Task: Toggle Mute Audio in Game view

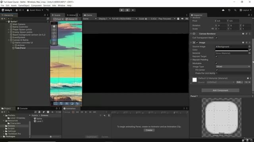Action: [183, 19]
